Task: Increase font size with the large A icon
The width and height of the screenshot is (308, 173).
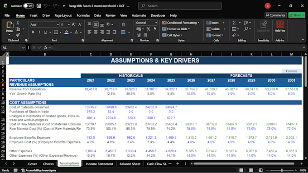Action: coord(73,24)
